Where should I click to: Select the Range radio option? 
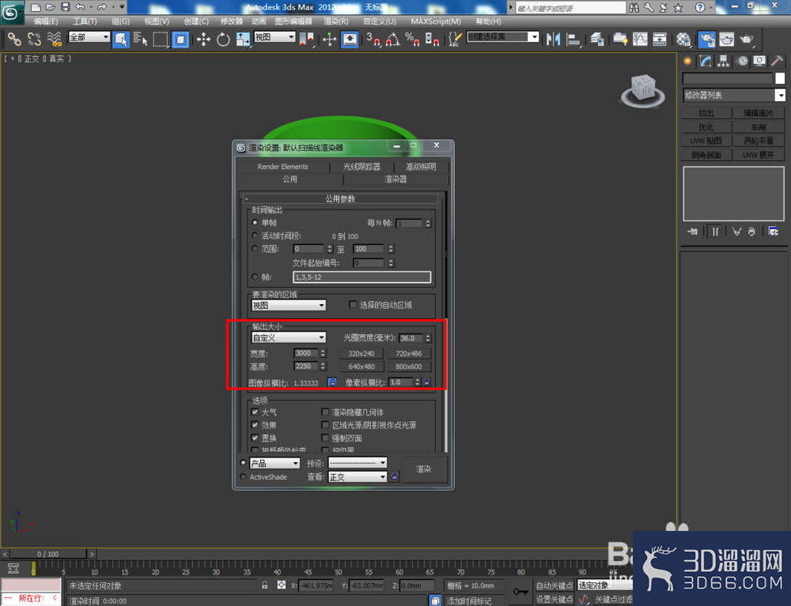(255, 248)
